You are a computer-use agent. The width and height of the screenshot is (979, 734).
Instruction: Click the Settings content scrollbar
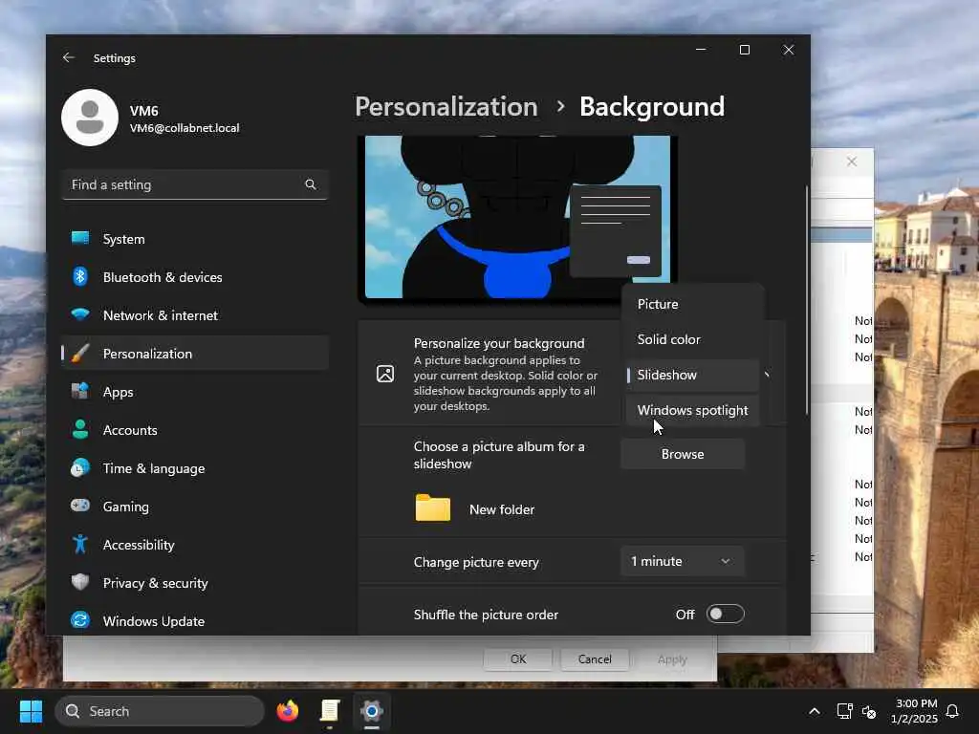coord(807,299)
